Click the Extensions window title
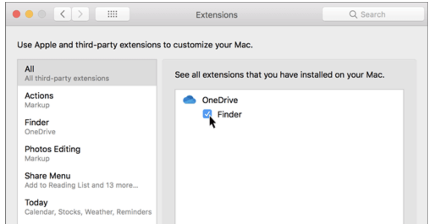The height and width of the screenshot is (224, 430). (216, 15)
